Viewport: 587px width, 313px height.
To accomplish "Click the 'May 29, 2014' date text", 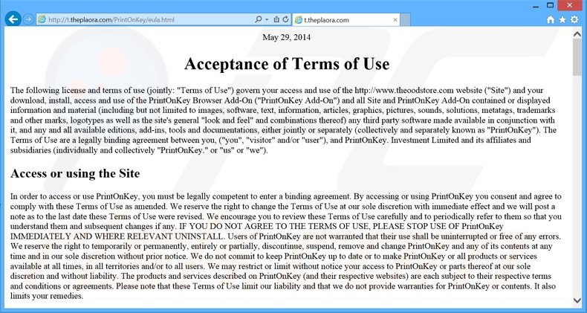I will point(286,37).
